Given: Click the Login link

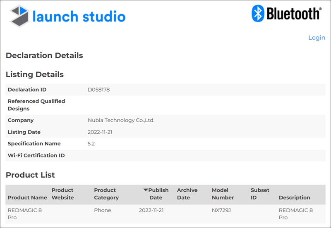Looking at the screenshot, I should coord(317,38).
